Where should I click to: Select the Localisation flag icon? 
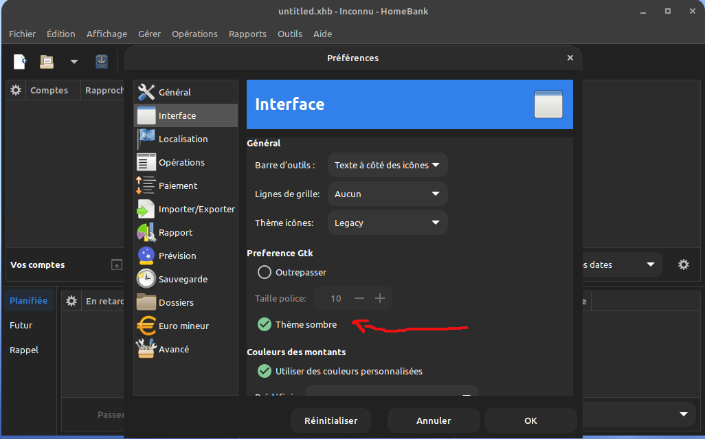146,139
